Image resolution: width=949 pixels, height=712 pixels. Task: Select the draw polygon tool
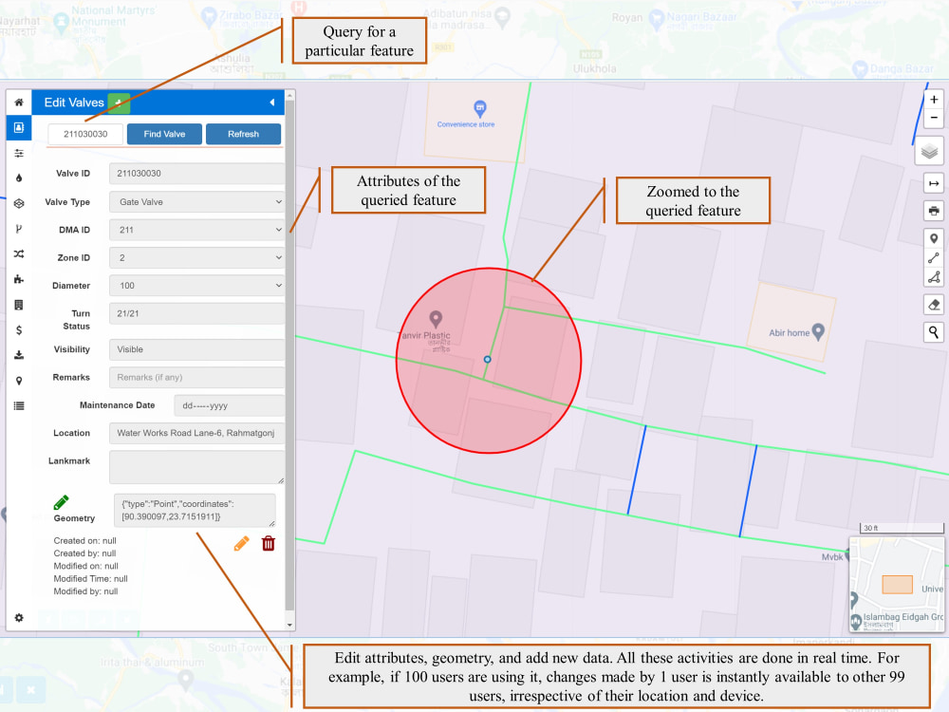[934, 277]
